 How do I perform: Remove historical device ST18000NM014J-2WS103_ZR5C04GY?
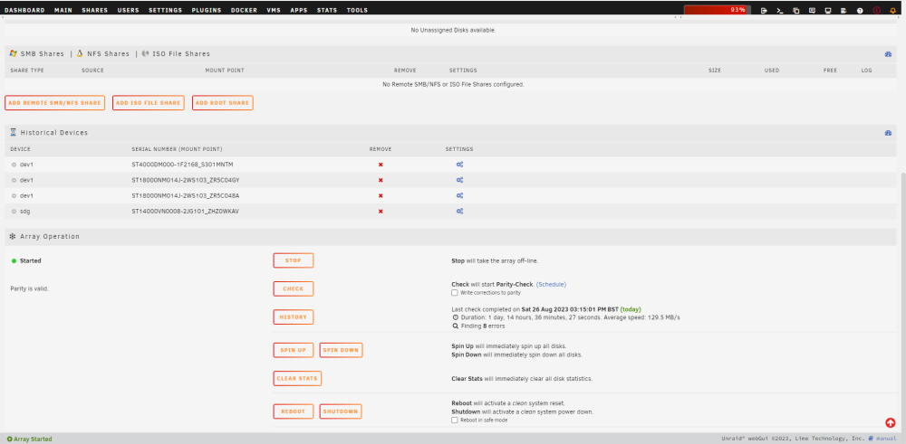pos(381,180)
